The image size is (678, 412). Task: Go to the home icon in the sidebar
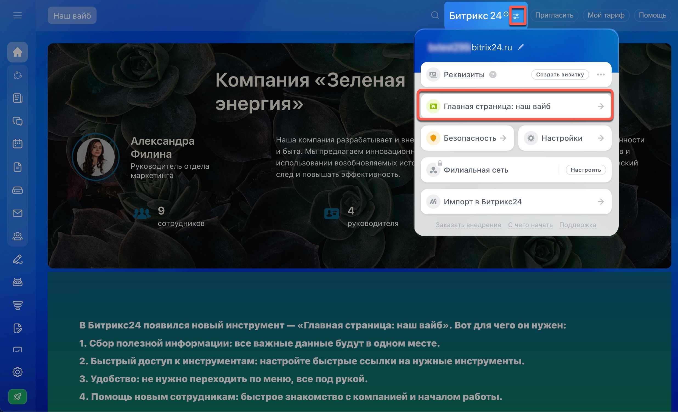pos(17,52)
